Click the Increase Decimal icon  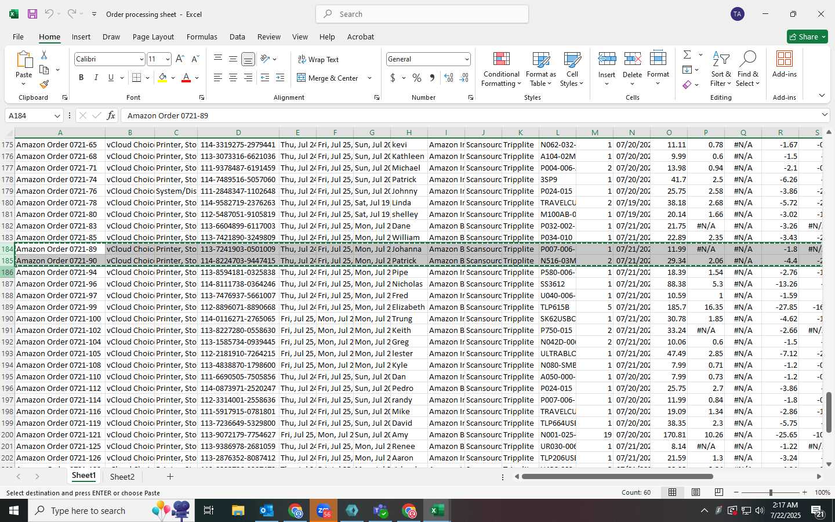click(449, 78)
